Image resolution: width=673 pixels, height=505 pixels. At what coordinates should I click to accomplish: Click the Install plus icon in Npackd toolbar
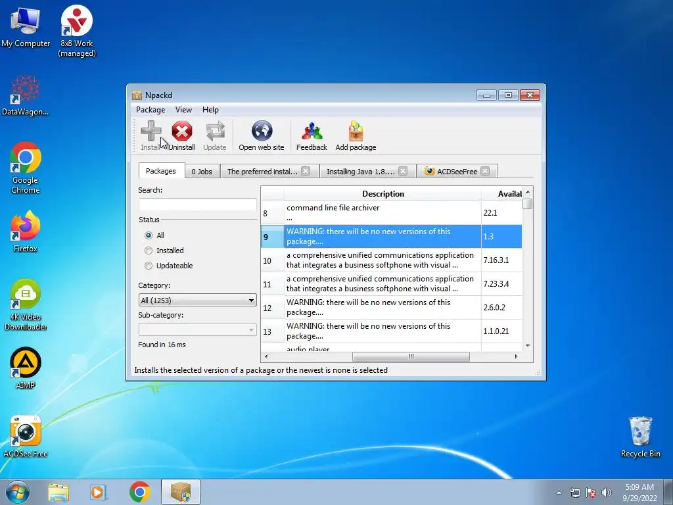[151, 131]
